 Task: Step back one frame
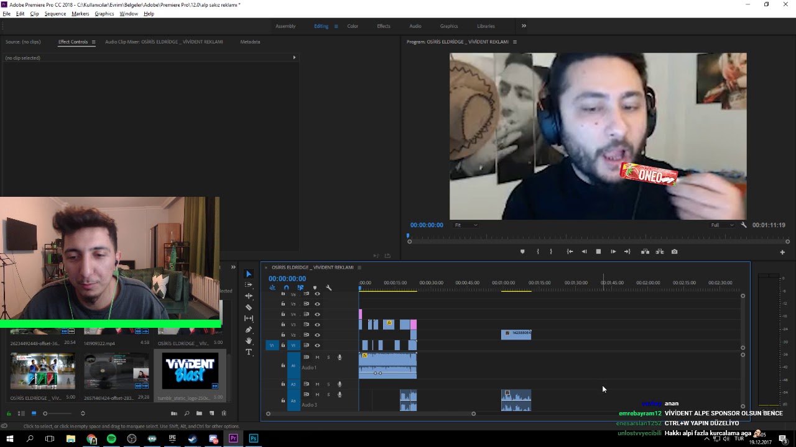pos(584,251)
